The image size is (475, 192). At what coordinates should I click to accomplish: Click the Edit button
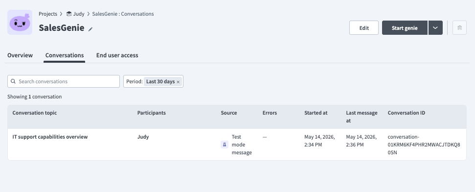point(364,28)
